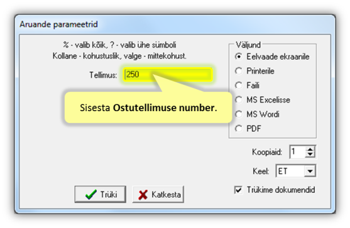This screenshot has height=228, width=350.
Task: Choose MS Excelisse output option
Action: point(239,100)
